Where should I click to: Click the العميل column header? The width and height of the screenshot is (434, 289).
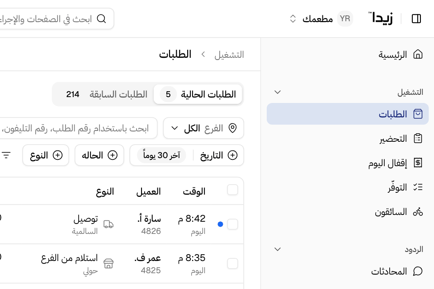tap(149, 191)
